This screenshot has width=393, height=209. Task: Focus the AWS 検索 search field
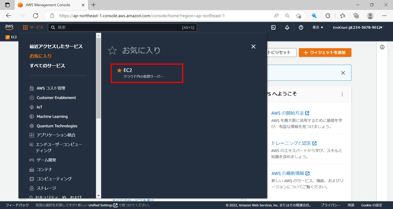(x=122, y=28)
